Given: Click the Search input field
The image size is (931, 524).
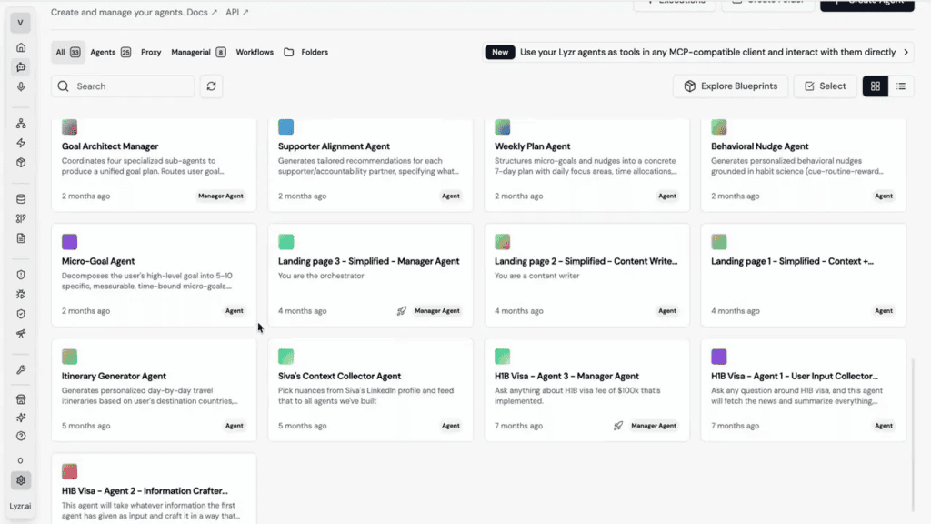Looking at the screenshot, I should pos(123,86).
